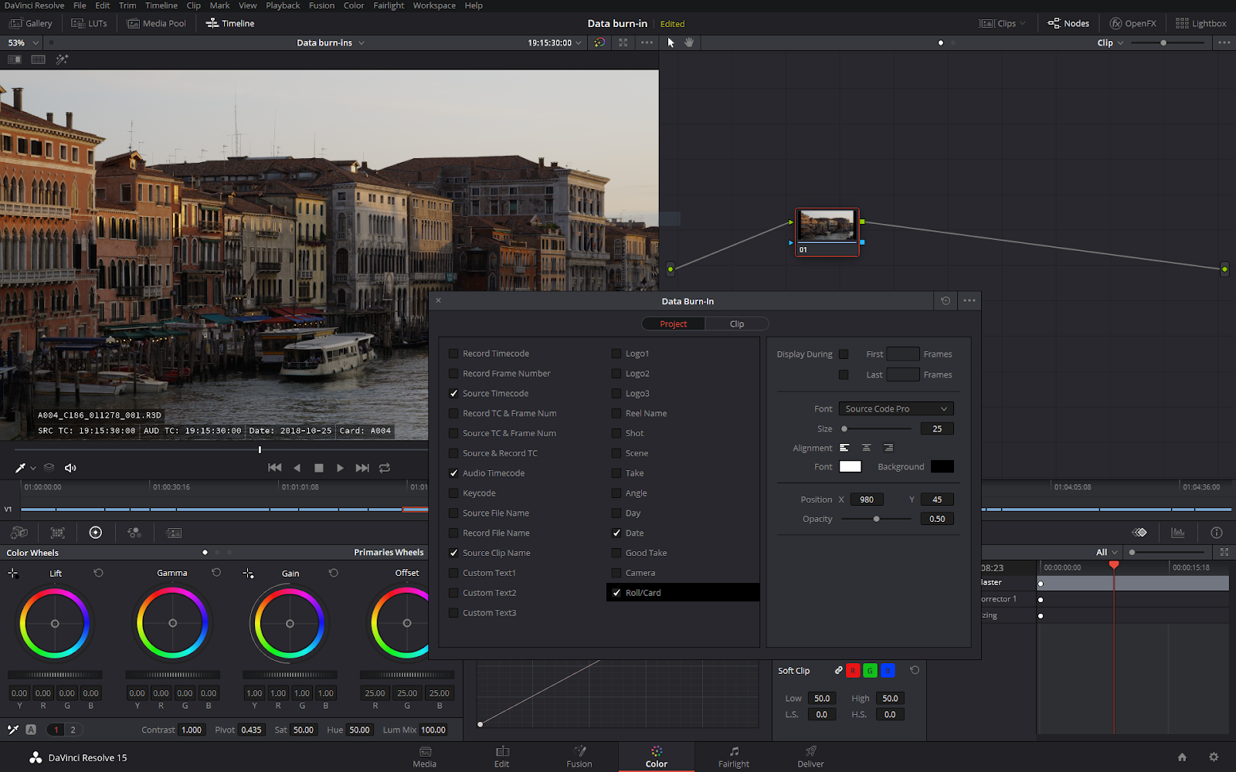Click the magic wand viewer overlay icon

[x=62, y=59]
